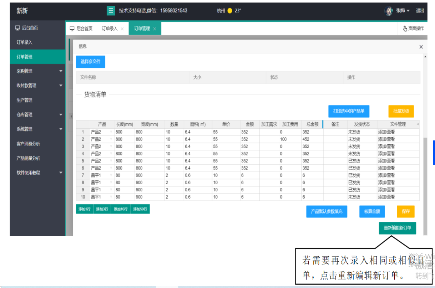Select row number 2 in the goods table
The width and height of the screenshot is (435, 288).
coord(83,139)
